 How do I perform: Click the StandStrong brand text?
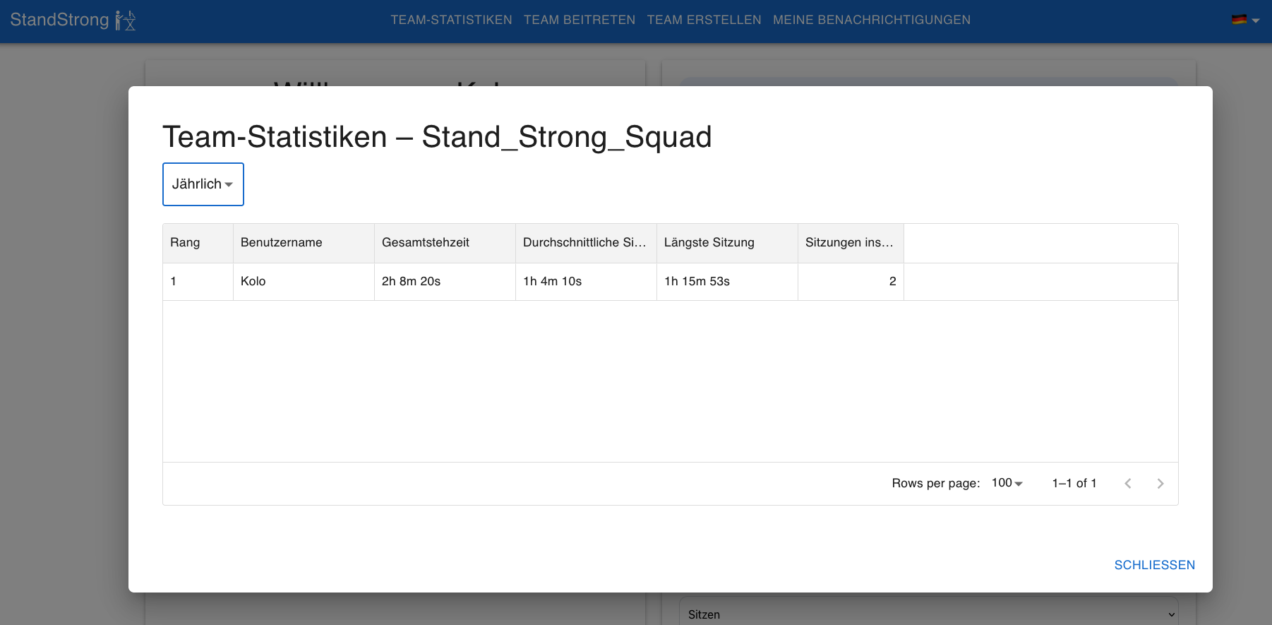tap(59, 20)
